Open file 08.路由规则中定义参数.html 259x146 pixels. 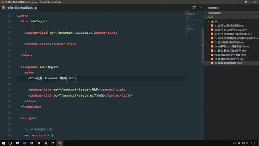(x=230, y=55)
